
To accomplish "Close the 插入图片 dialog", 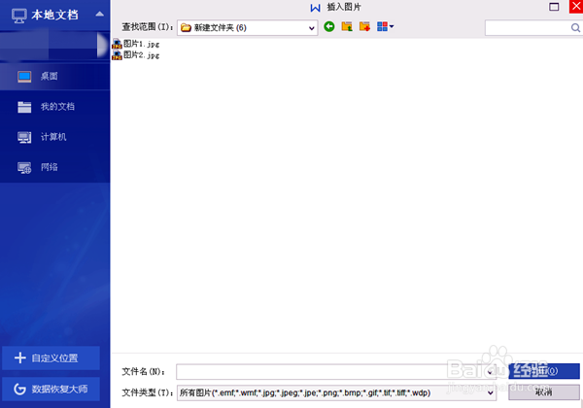I will [x=576, y=7].
